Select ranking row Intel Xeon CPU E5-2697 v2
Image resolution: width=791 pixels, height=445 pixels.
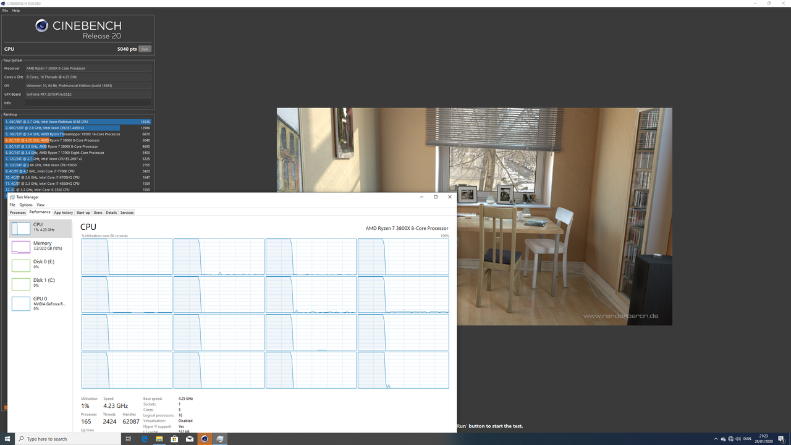78,159
